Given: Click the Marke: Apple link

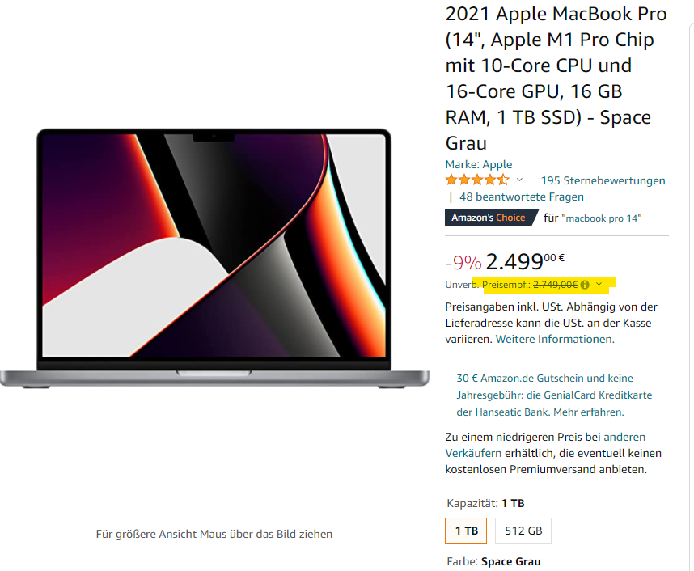Looking at the screenshot, I should (479, 164).
